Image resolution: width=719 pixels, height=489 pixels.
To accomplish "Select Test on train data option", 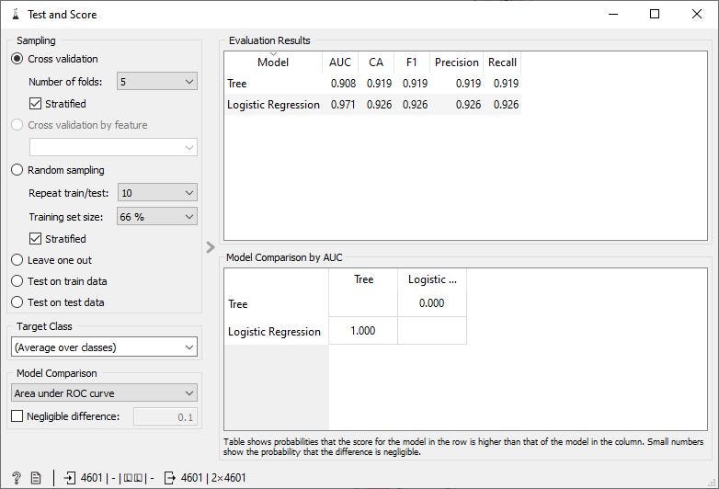I will (x=17, y=281).
